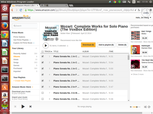Adjust the volume slider

pyautogui.click(x=136, y=107)
